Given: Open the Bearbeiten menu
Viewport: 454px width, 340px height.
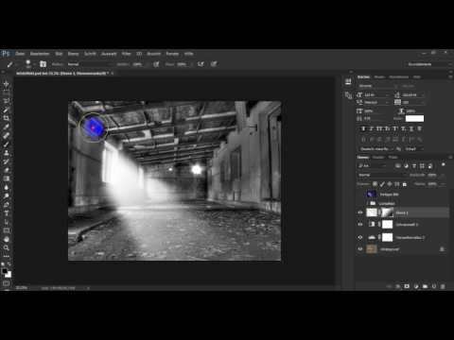Looking at the screenshot, I should coord(40,54).
